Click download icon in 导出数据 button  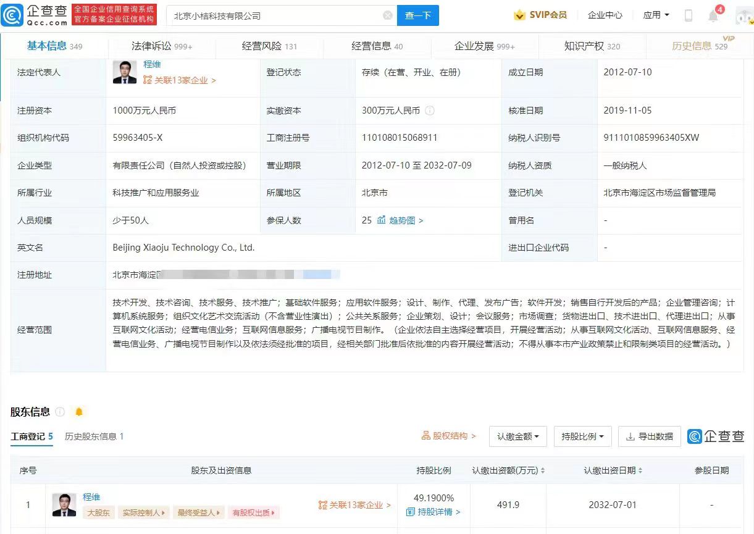click(630, 436)
